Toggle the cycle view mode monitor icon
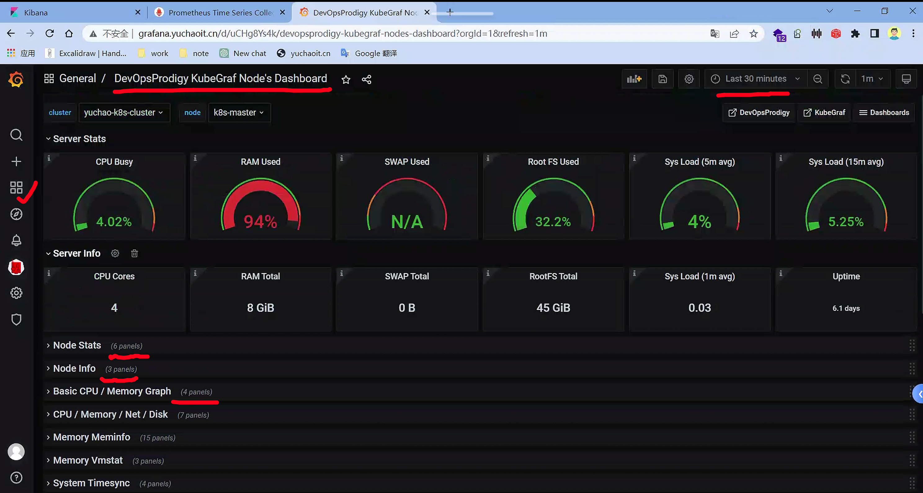 906,79
